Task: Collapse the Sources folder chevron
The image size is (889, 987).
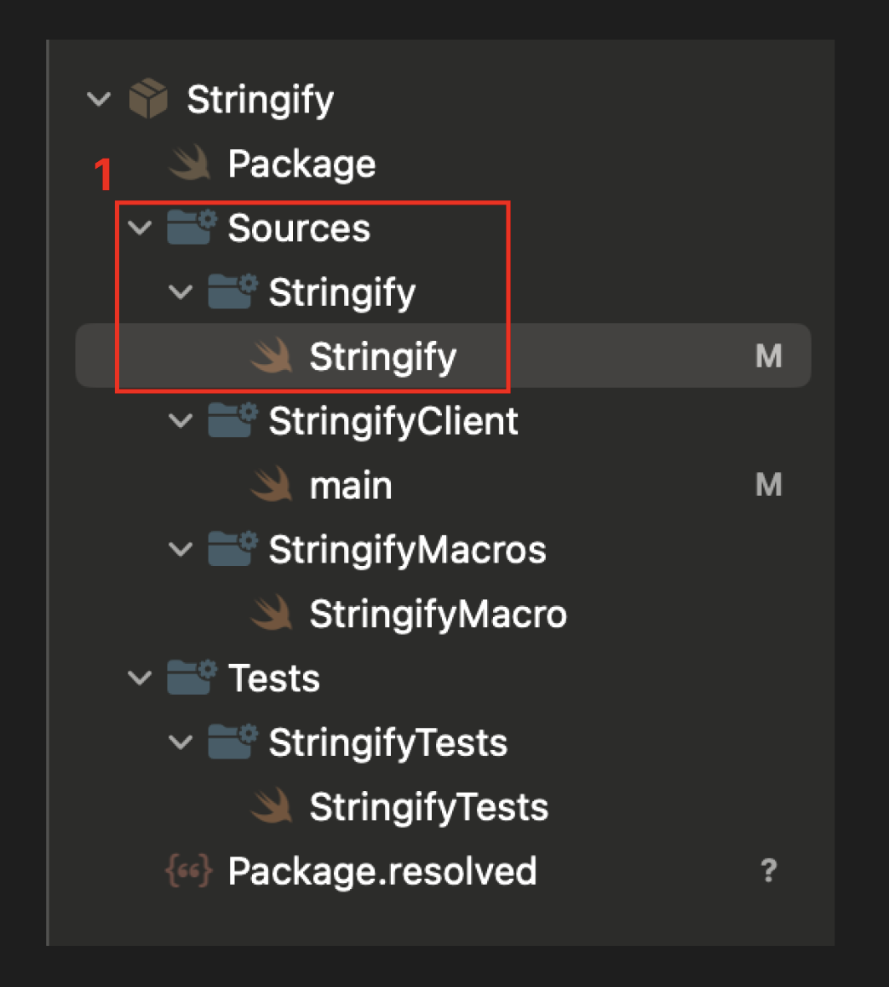Action: (x=140, y=228)
